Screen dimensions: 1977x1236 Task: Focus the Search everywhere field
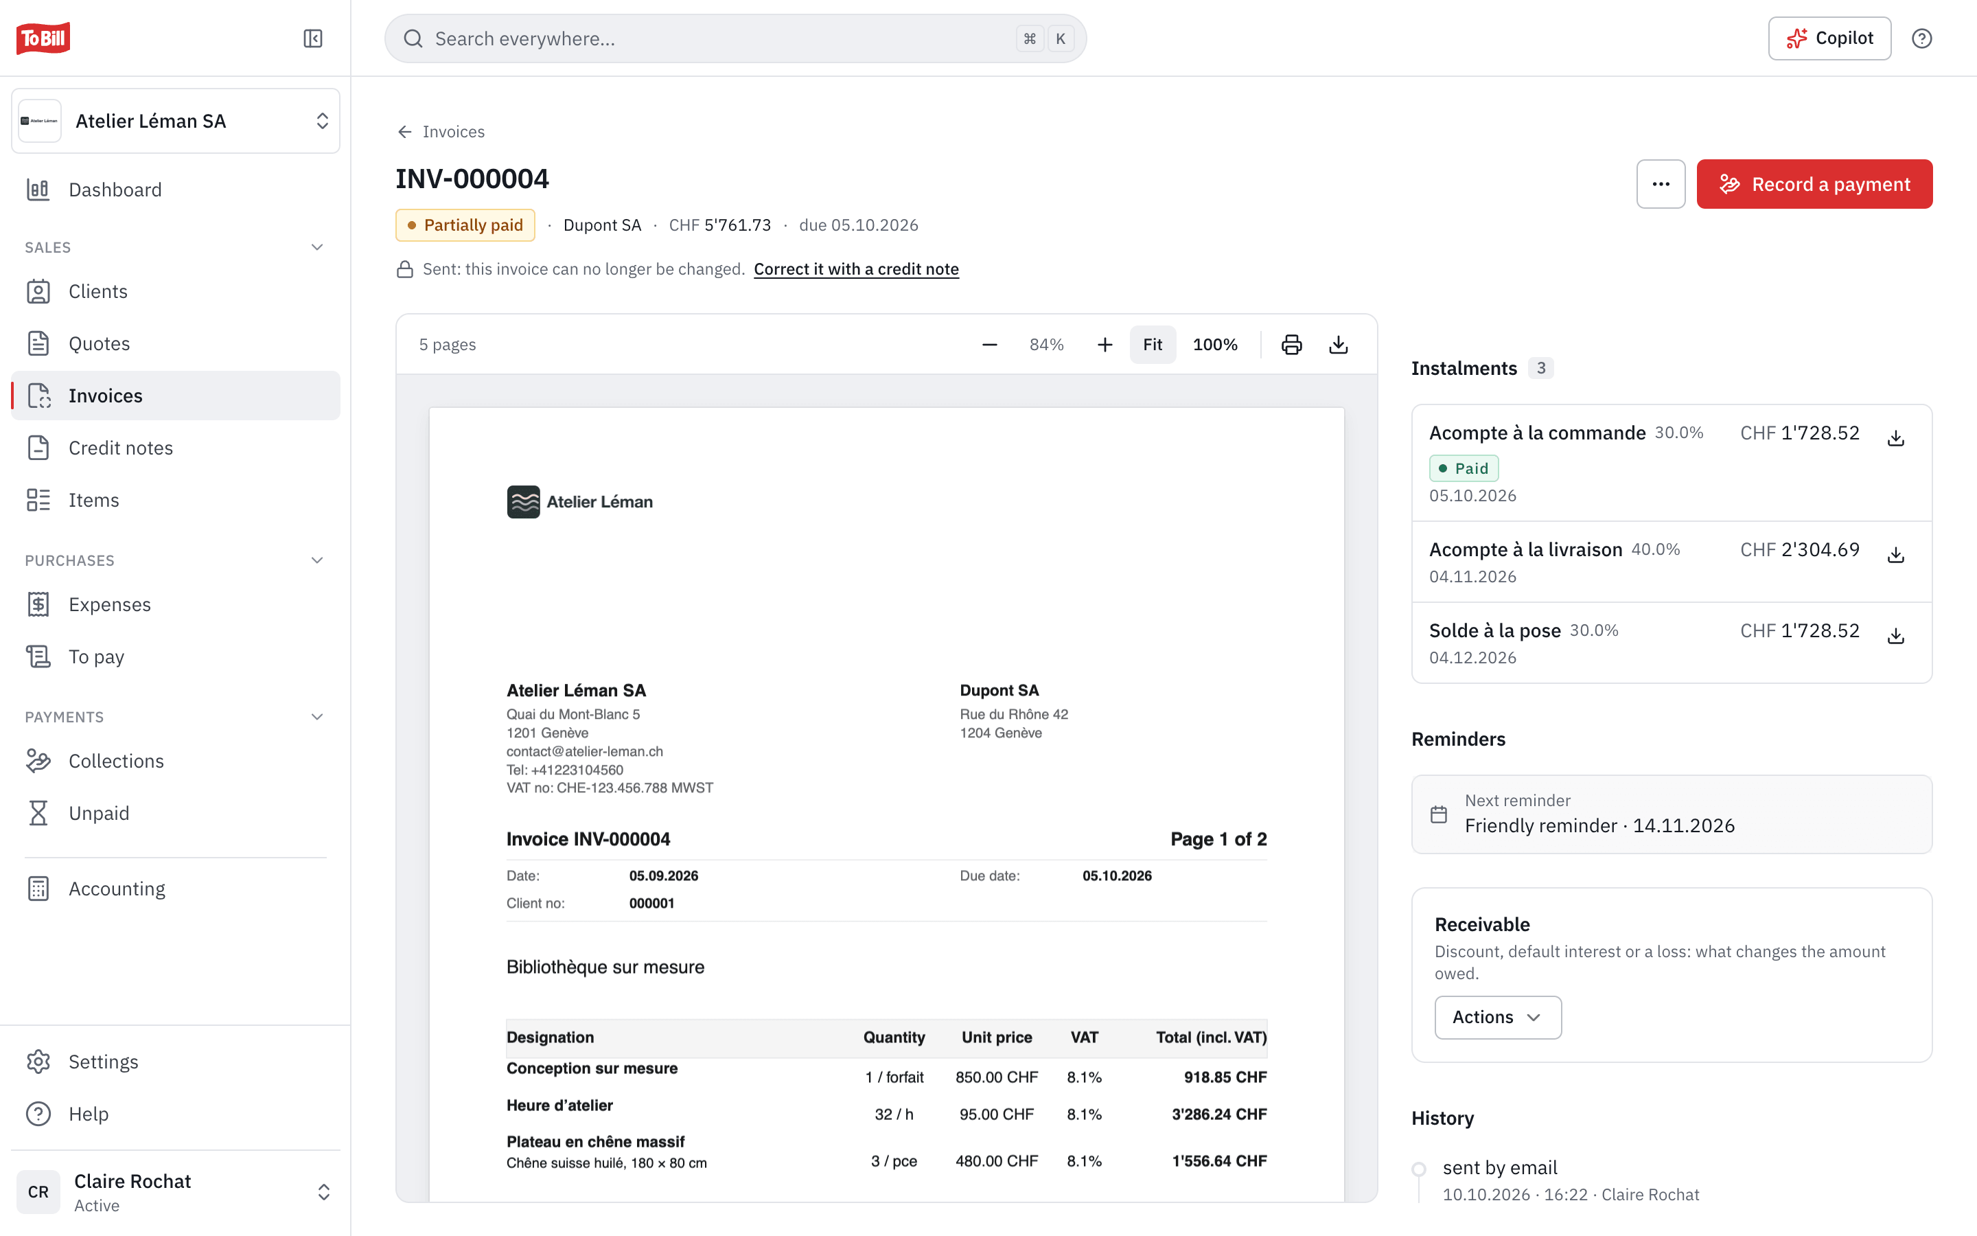735,38
